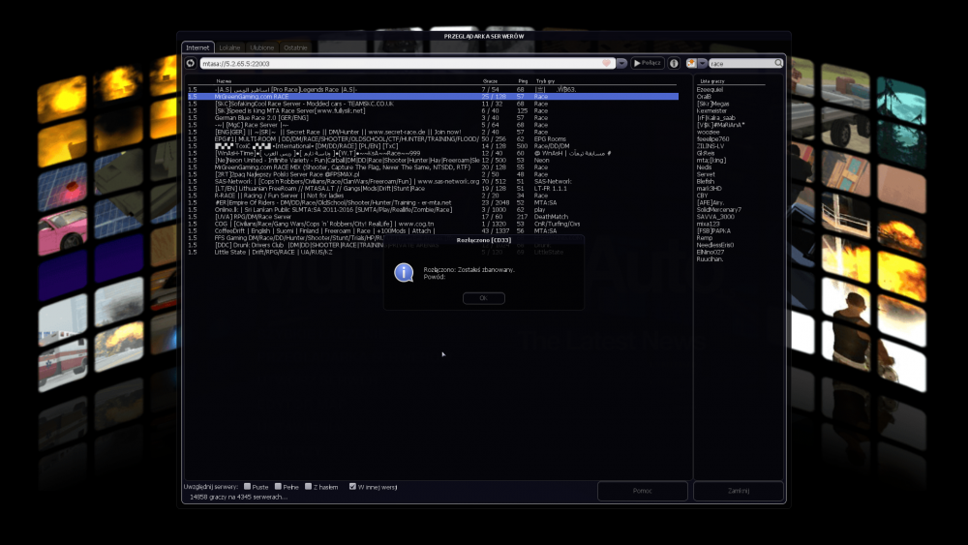
Task: Click the server info (i) icon
Action: coord(674,63)
